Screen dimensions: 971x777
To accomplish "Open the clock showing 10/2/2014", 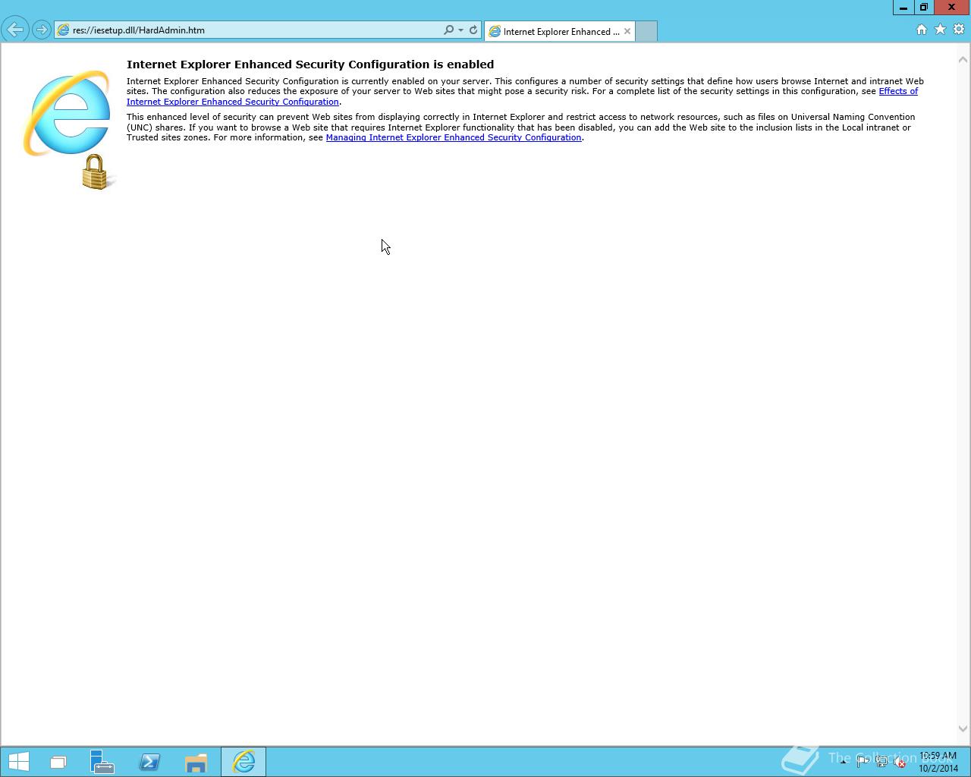I will point(938,762).
